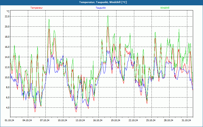Click the 16.10.24 date label

98,120
